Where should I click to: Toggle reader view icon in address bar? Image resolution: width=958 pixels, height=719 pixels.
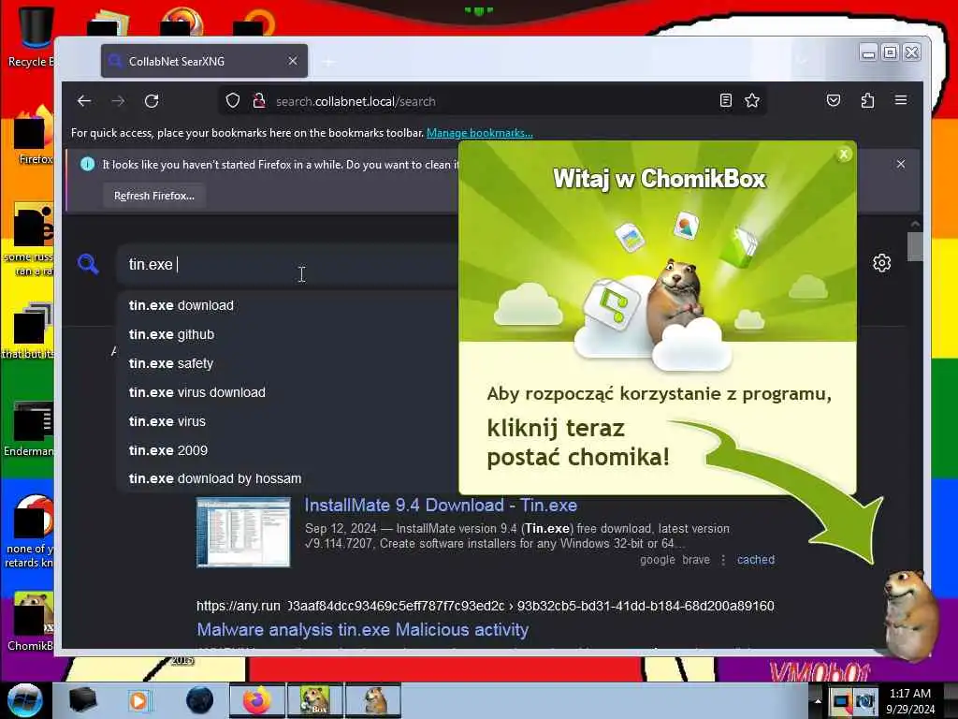point(725,100)
